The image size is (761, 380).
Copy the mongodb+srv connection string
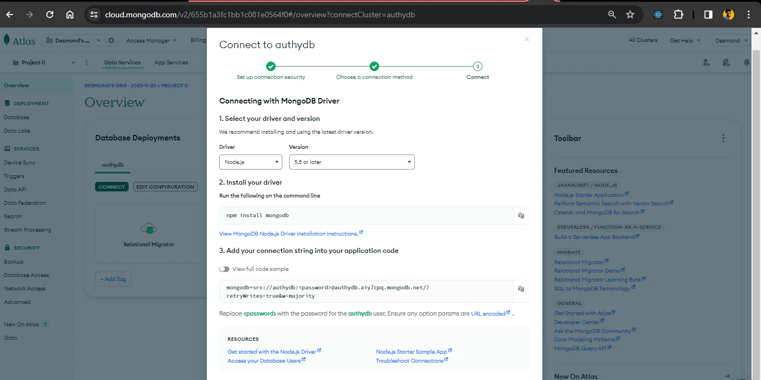tap(521, 289)
